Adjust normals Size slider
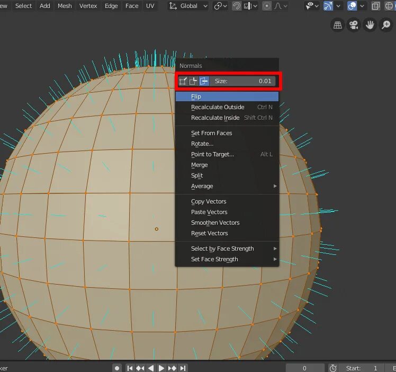This screenshot has height=372, width=396. [x=242, y=82]
